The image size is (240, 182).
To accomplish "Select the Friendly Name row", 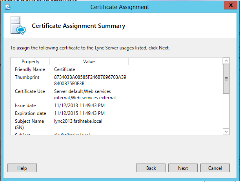I will (x=116, y=69).
